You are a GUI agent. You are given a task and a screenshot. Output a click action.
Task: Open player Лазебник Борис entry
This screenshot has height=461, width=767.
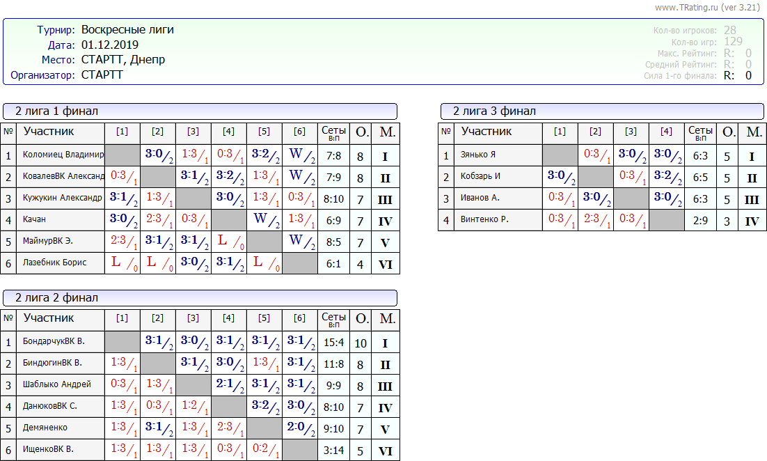click(x=54, y=263)
